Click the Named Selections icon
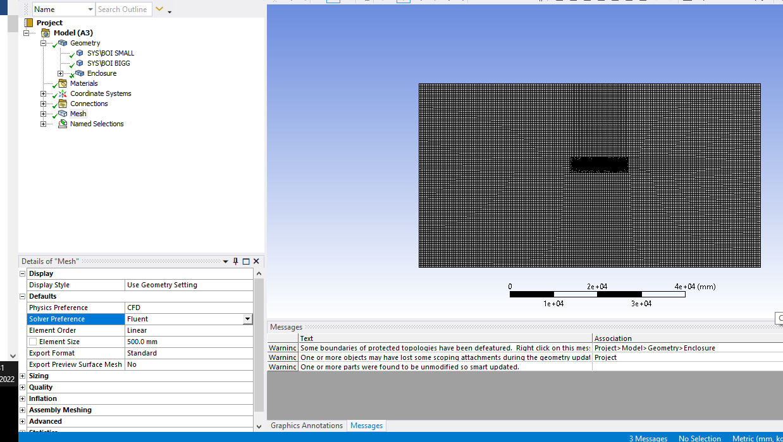783x442 pixels. (63, 124)
